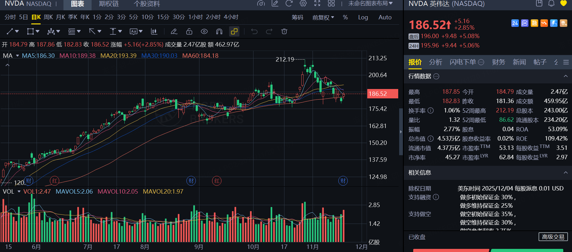Image resolution: width=572 pixels, height=252 pixels.
Task: Switch to the 期权链 tab
Action: point(109,4)
